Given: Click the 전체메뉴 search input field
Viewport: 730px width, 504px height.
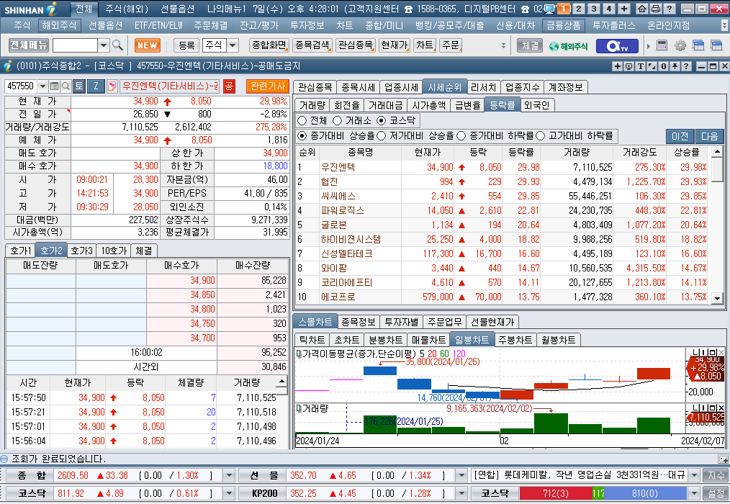Looking at the screenshot, I should (x=76, y=45).
